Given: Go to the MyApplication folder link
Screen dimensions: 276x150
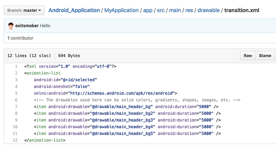Looking at the screenshot, I should [122, 10].
